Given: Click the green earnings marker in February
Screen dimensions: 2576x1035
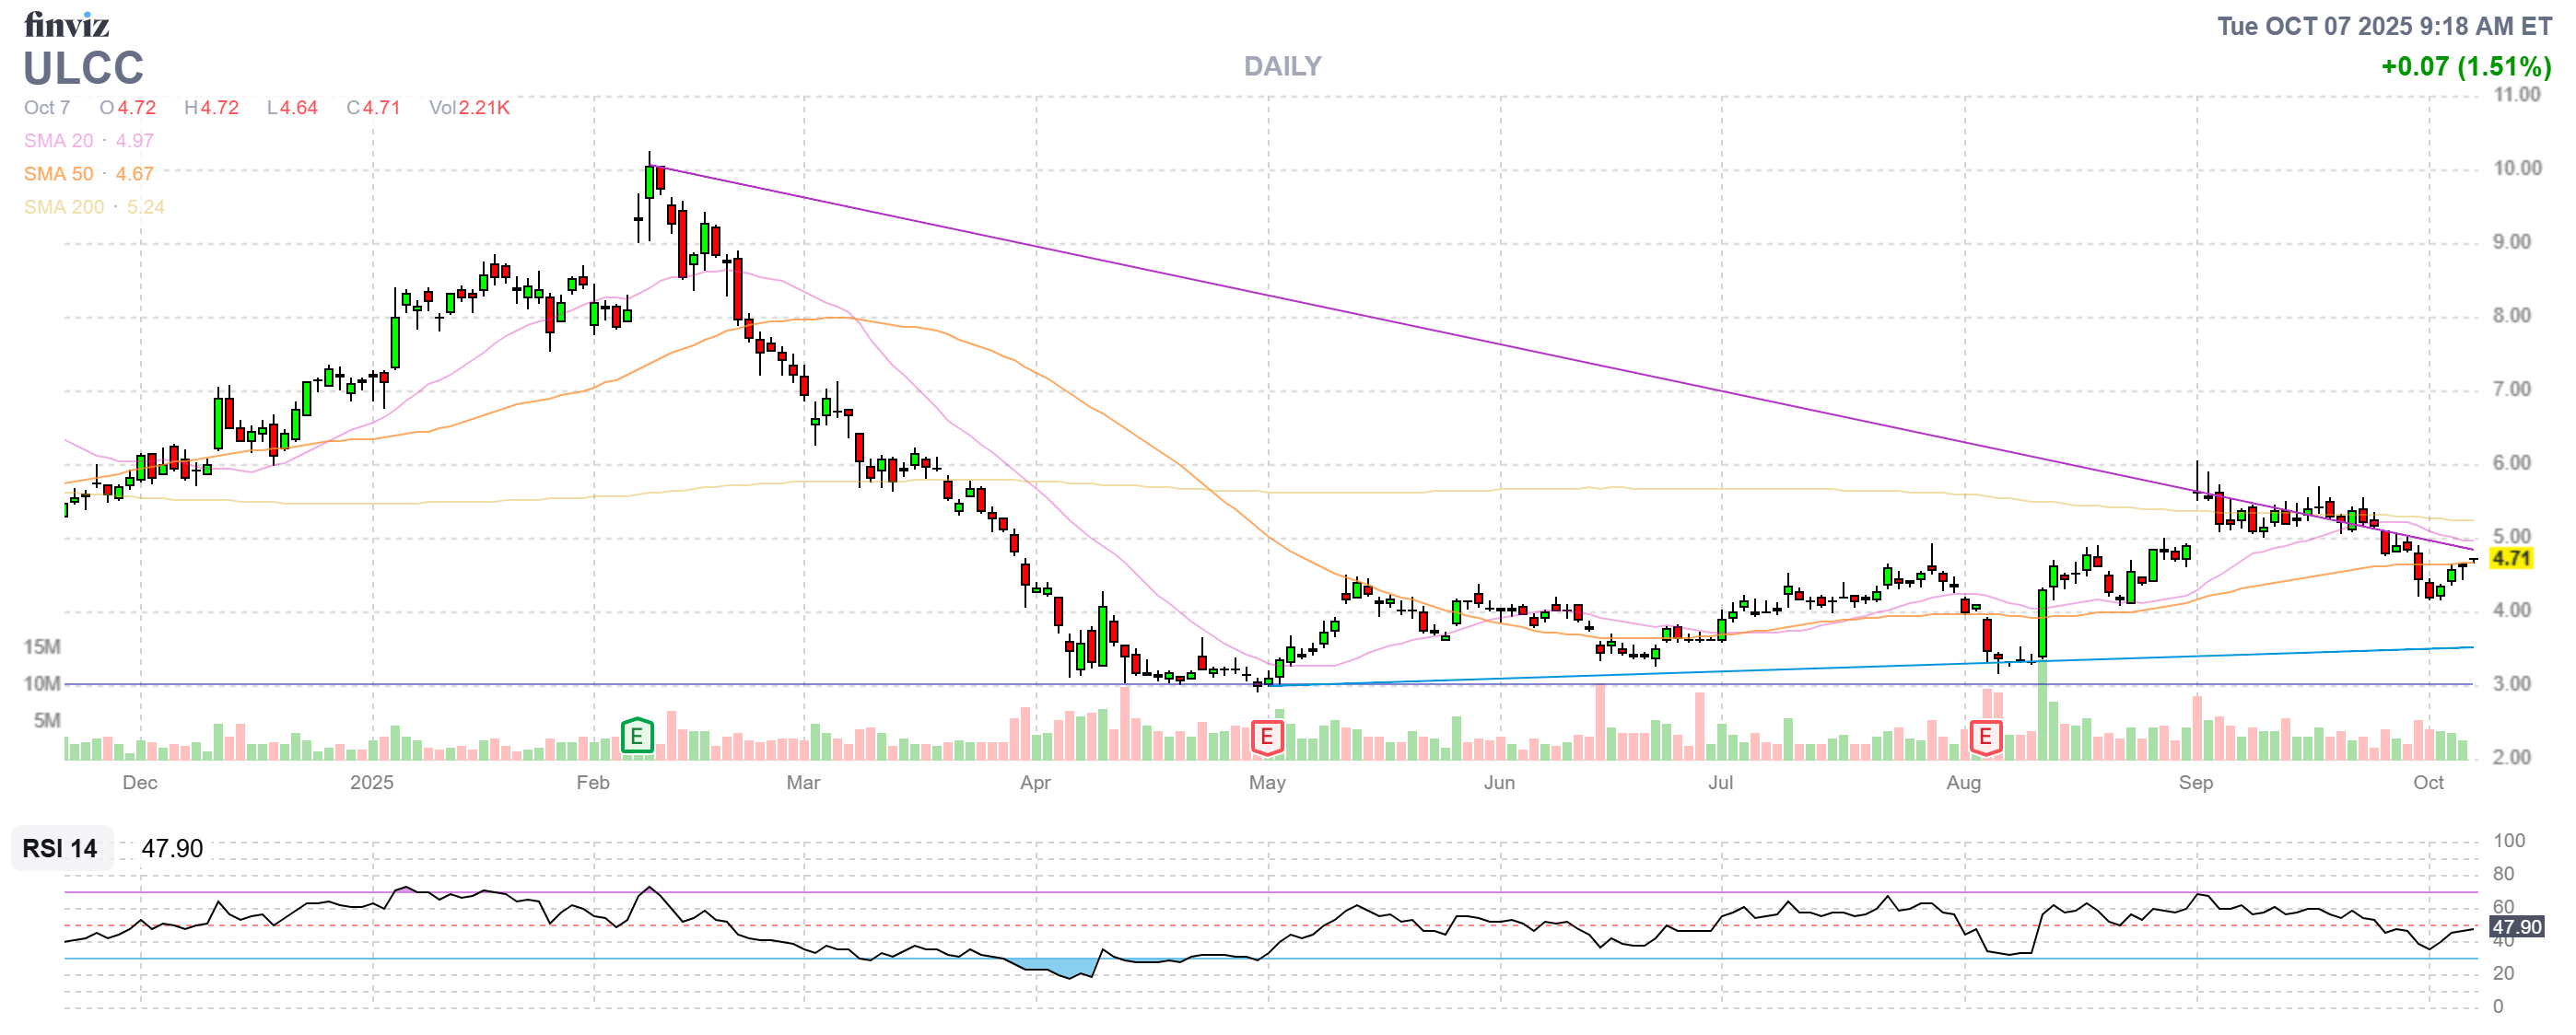Looking at the screenshot, I should [637, 738].
